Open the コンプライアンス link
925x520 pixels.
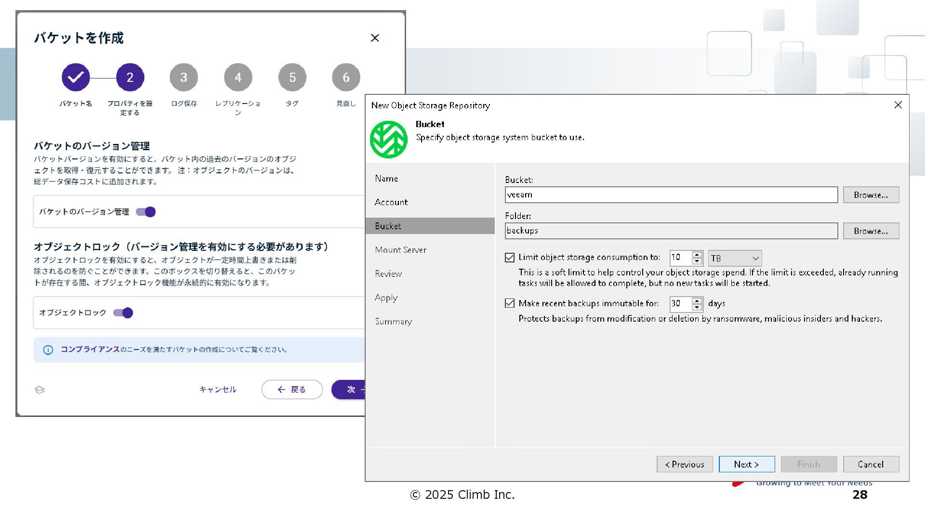pos(90,350)
